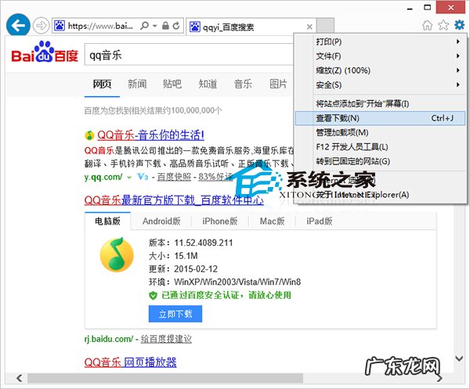Viewport: 470px width, 389px height.
Task: Open favorites with the star icon
Action: click(443, 25)
